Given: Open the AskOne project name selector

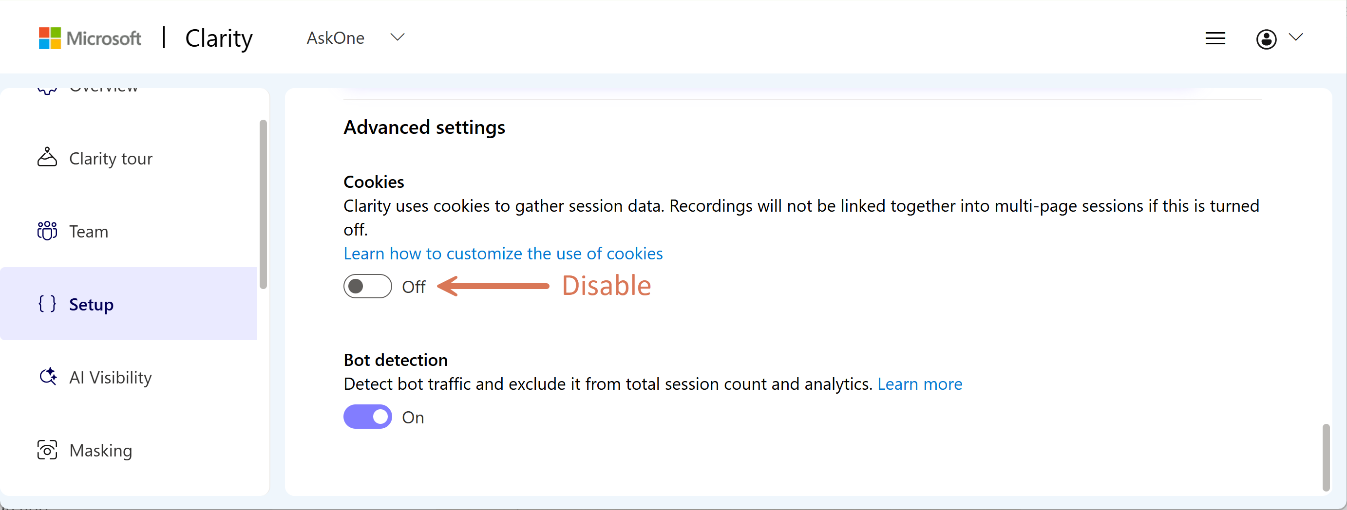Looking at the screenshot, I should pos(336,38).
